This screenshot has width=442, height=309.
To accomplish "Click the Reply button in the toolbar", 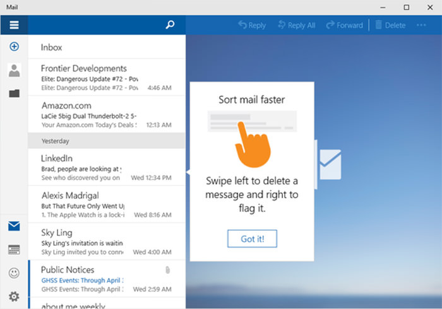I will point(252,25).
